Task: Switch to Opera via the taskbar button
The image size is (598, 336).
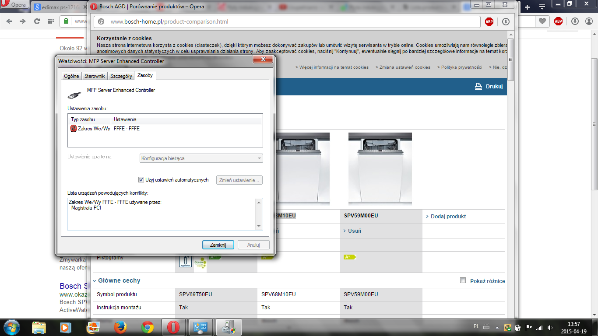Action: pyautogui.click(x=174, y=327)
